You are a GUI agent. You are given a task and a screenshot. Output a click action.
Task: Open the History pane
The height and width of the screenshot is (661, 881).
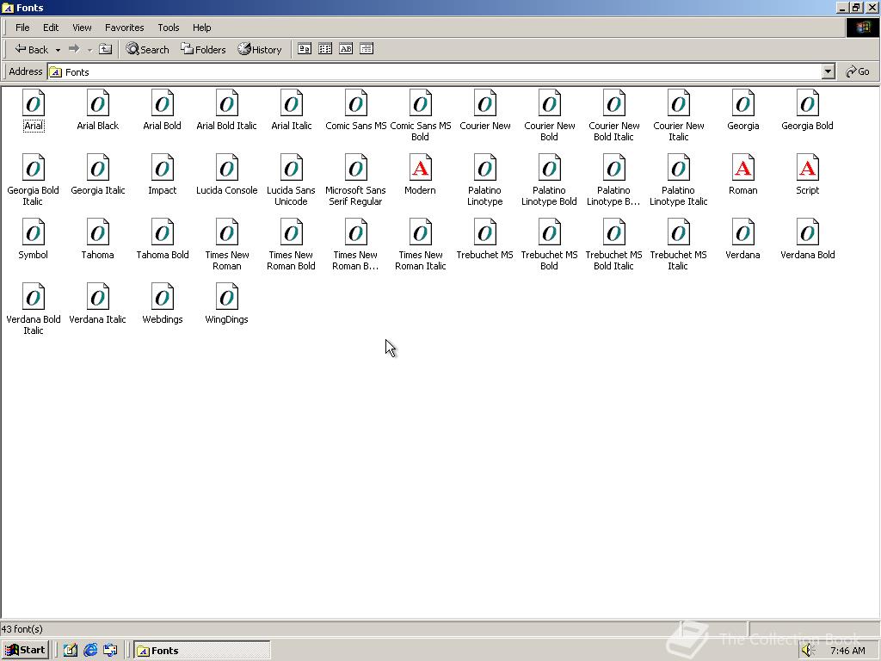[x=259, y=49]
